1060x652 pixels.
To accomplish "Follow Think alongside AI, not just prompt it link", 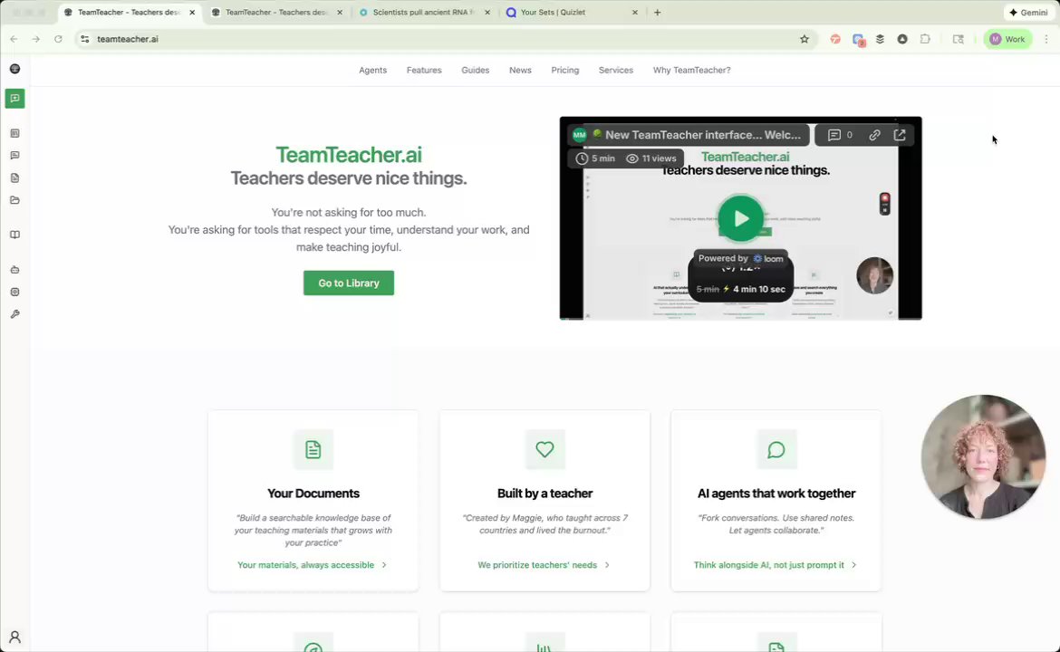I will 775,565.
